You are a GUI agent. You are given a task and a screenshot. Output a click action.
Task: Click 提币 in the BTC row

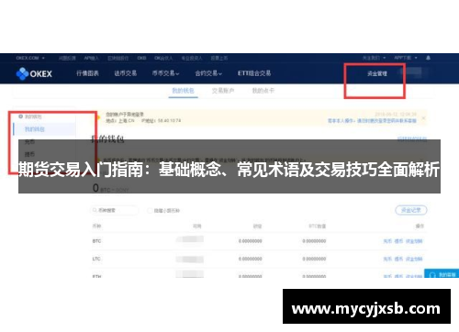(x=398, y=241)
